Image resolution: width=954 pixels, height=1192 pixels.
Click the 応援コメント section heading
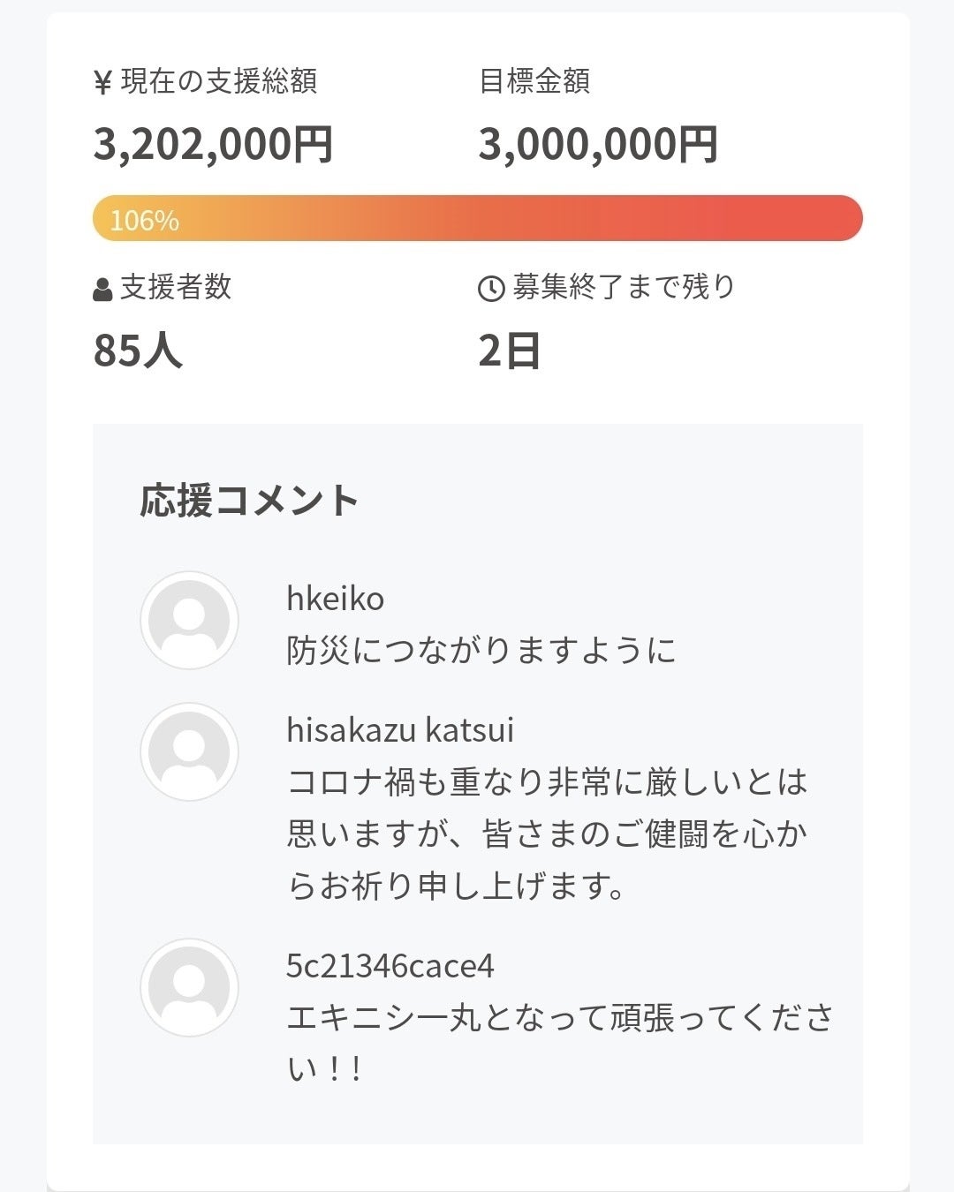pos(249,501)
